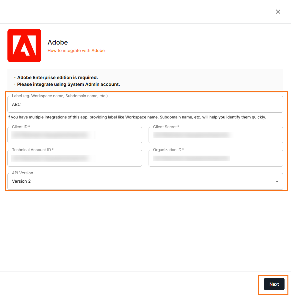
Task: Select the Technical Account ID field
Action: [x=75, y=158]
